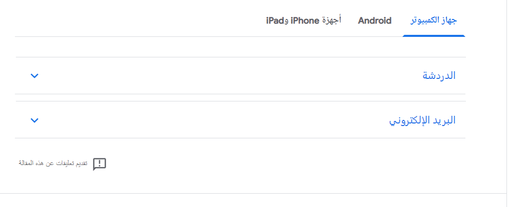
Task: Toggle open the البريد الإلكتروني accordion row
Action: [240, 120]
